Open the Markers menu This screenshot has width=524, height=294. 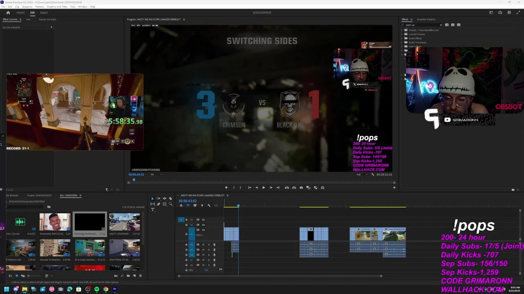(40, 7)
